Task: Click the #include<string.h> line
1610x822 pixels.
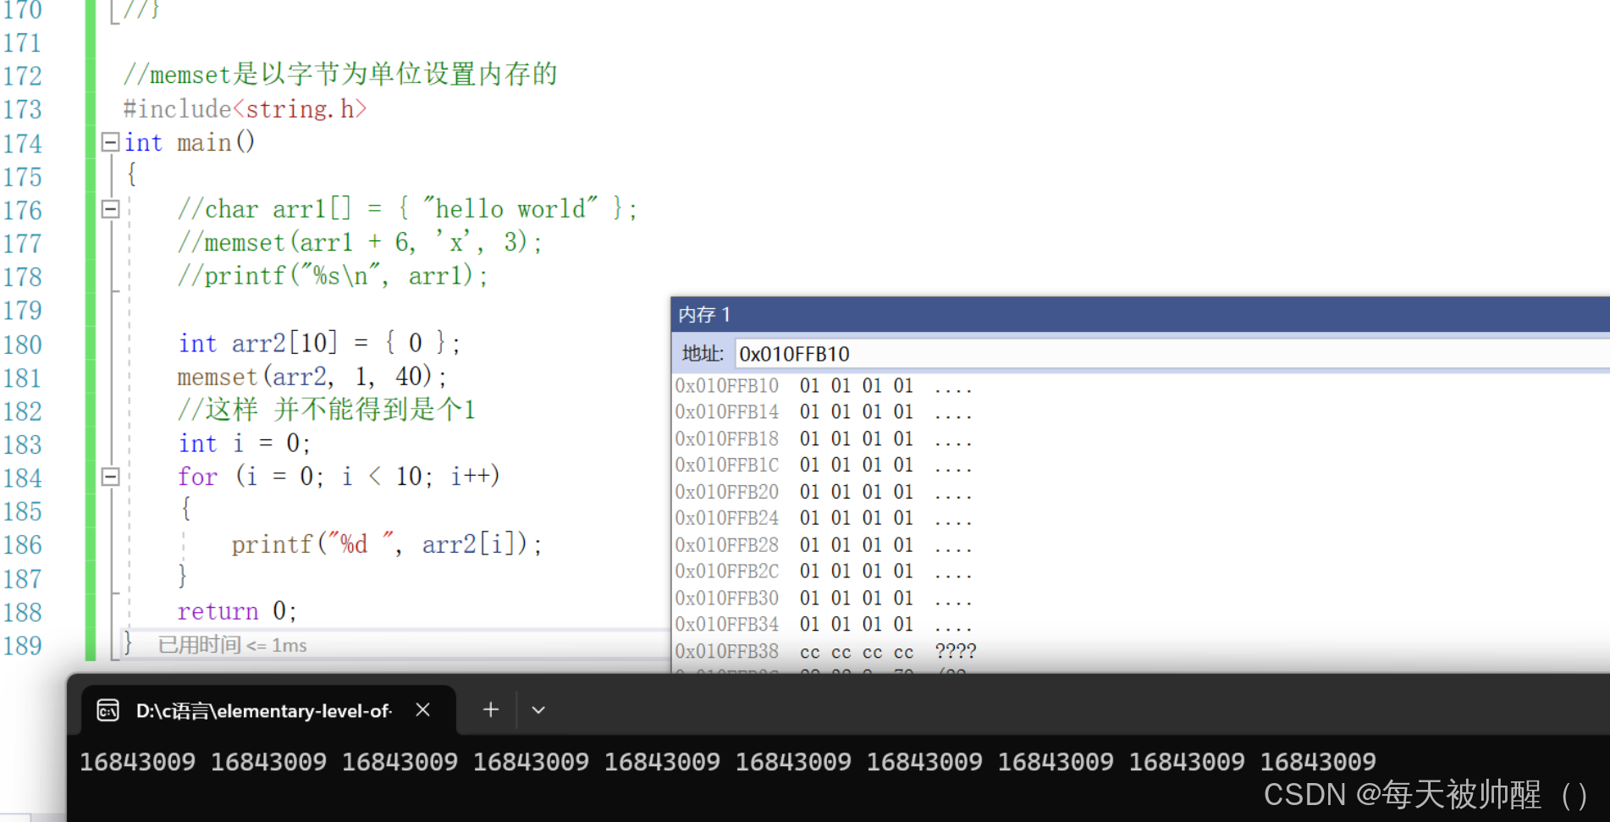Action: coord(245,109)
